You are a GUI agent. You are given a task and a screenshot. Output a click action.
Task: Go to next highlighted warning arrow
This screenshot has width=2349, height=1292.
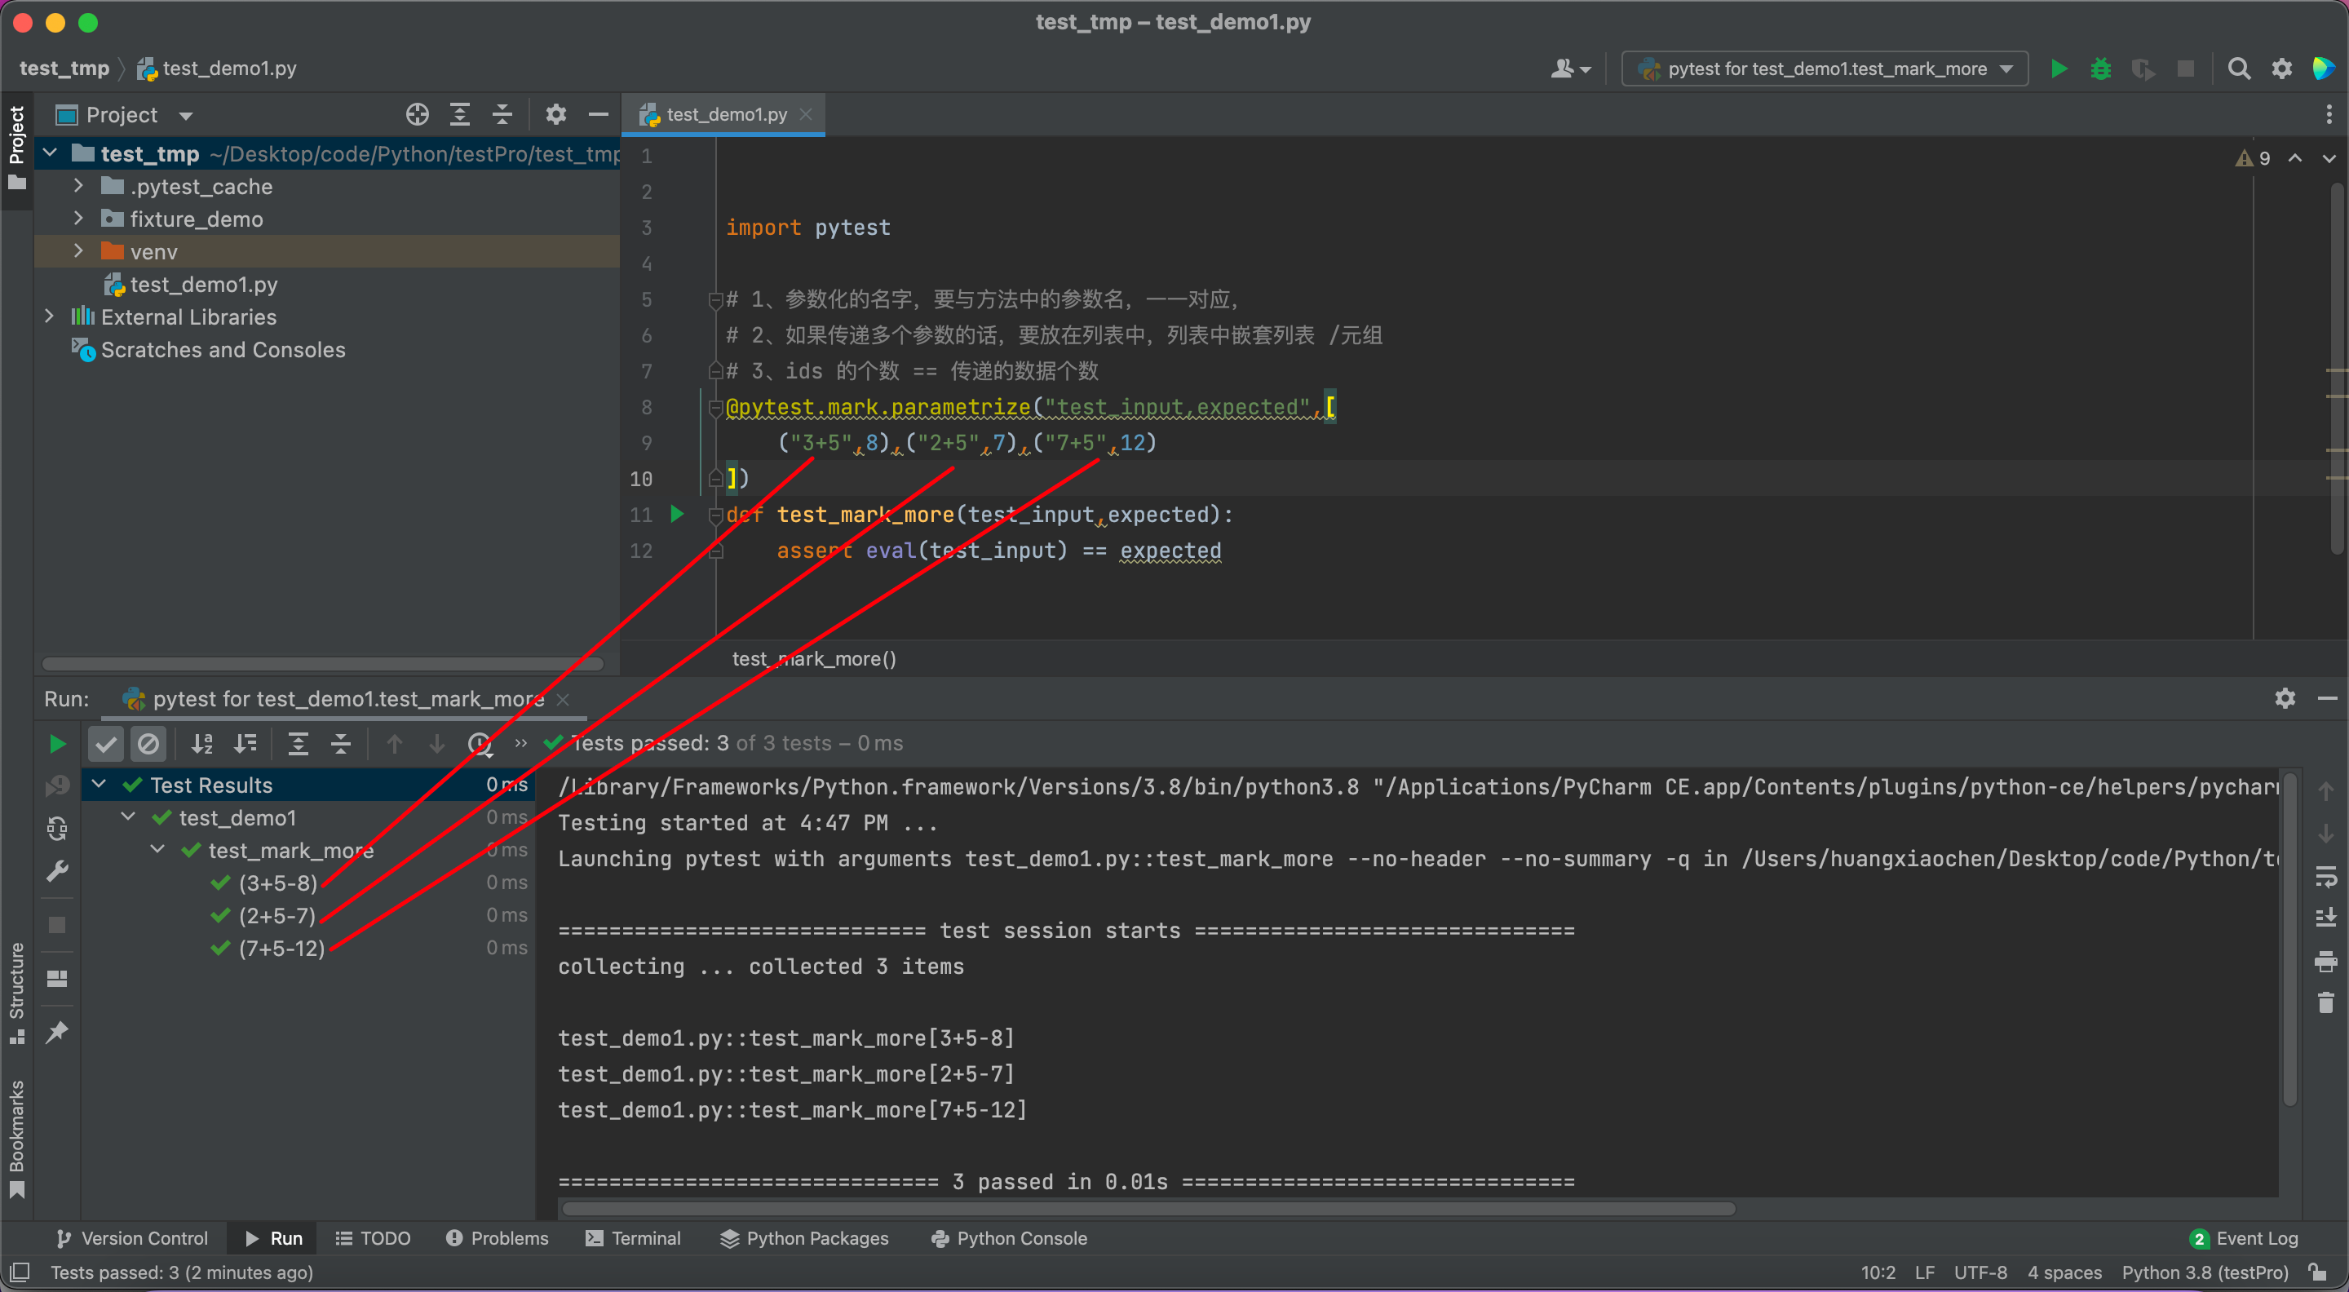[2330, 157]
